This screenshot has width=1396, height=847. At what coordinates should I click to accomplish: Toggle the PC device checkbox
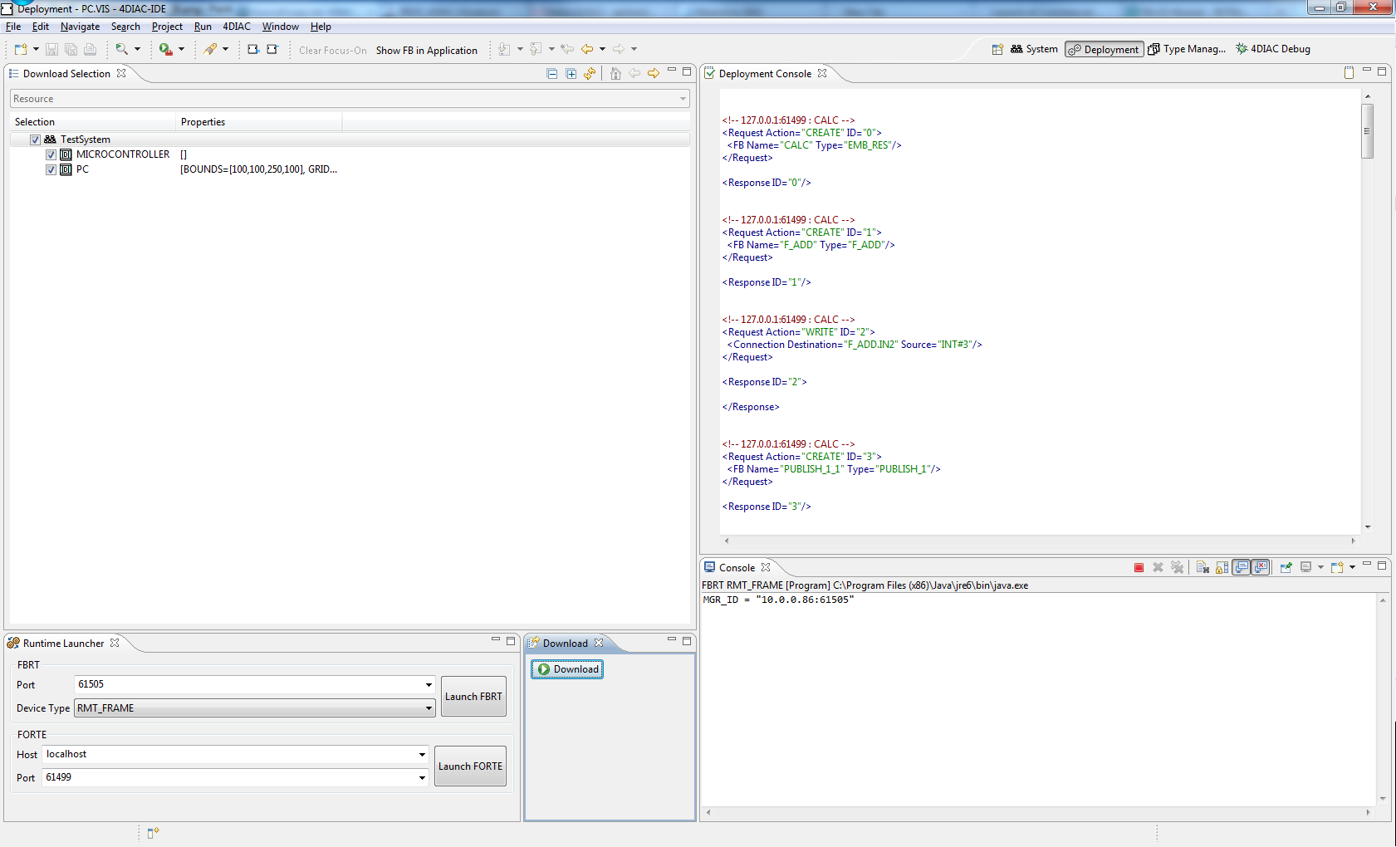click(51, 169)
